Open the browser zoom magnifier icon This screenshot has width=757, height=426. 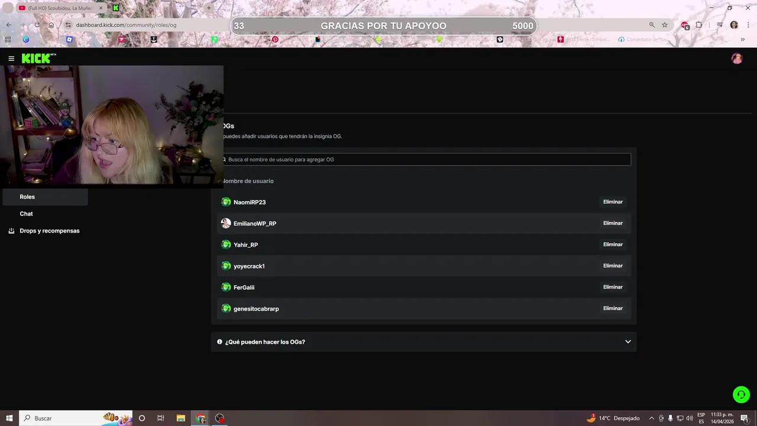[x=652, y=25]
